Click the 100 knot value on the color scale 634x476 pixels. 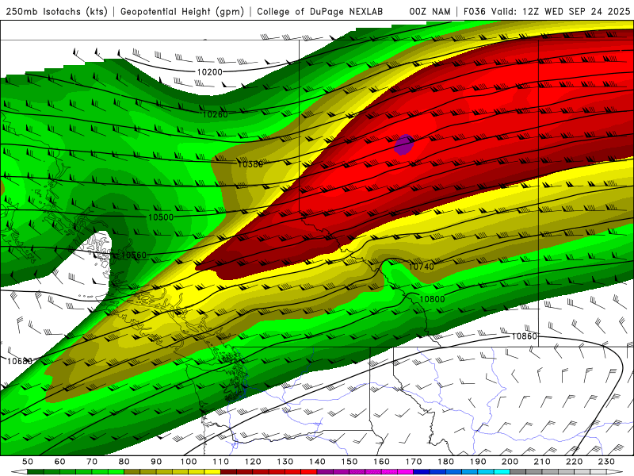click(x=189, y=462)
